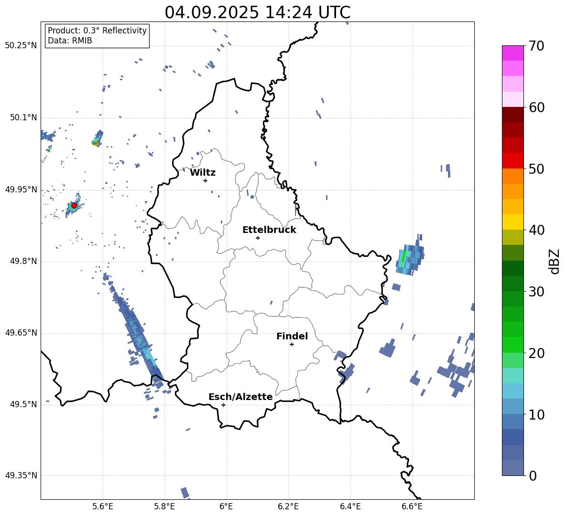
Task: Click the 0 value on the colorbar
Action: pos(533,475)
